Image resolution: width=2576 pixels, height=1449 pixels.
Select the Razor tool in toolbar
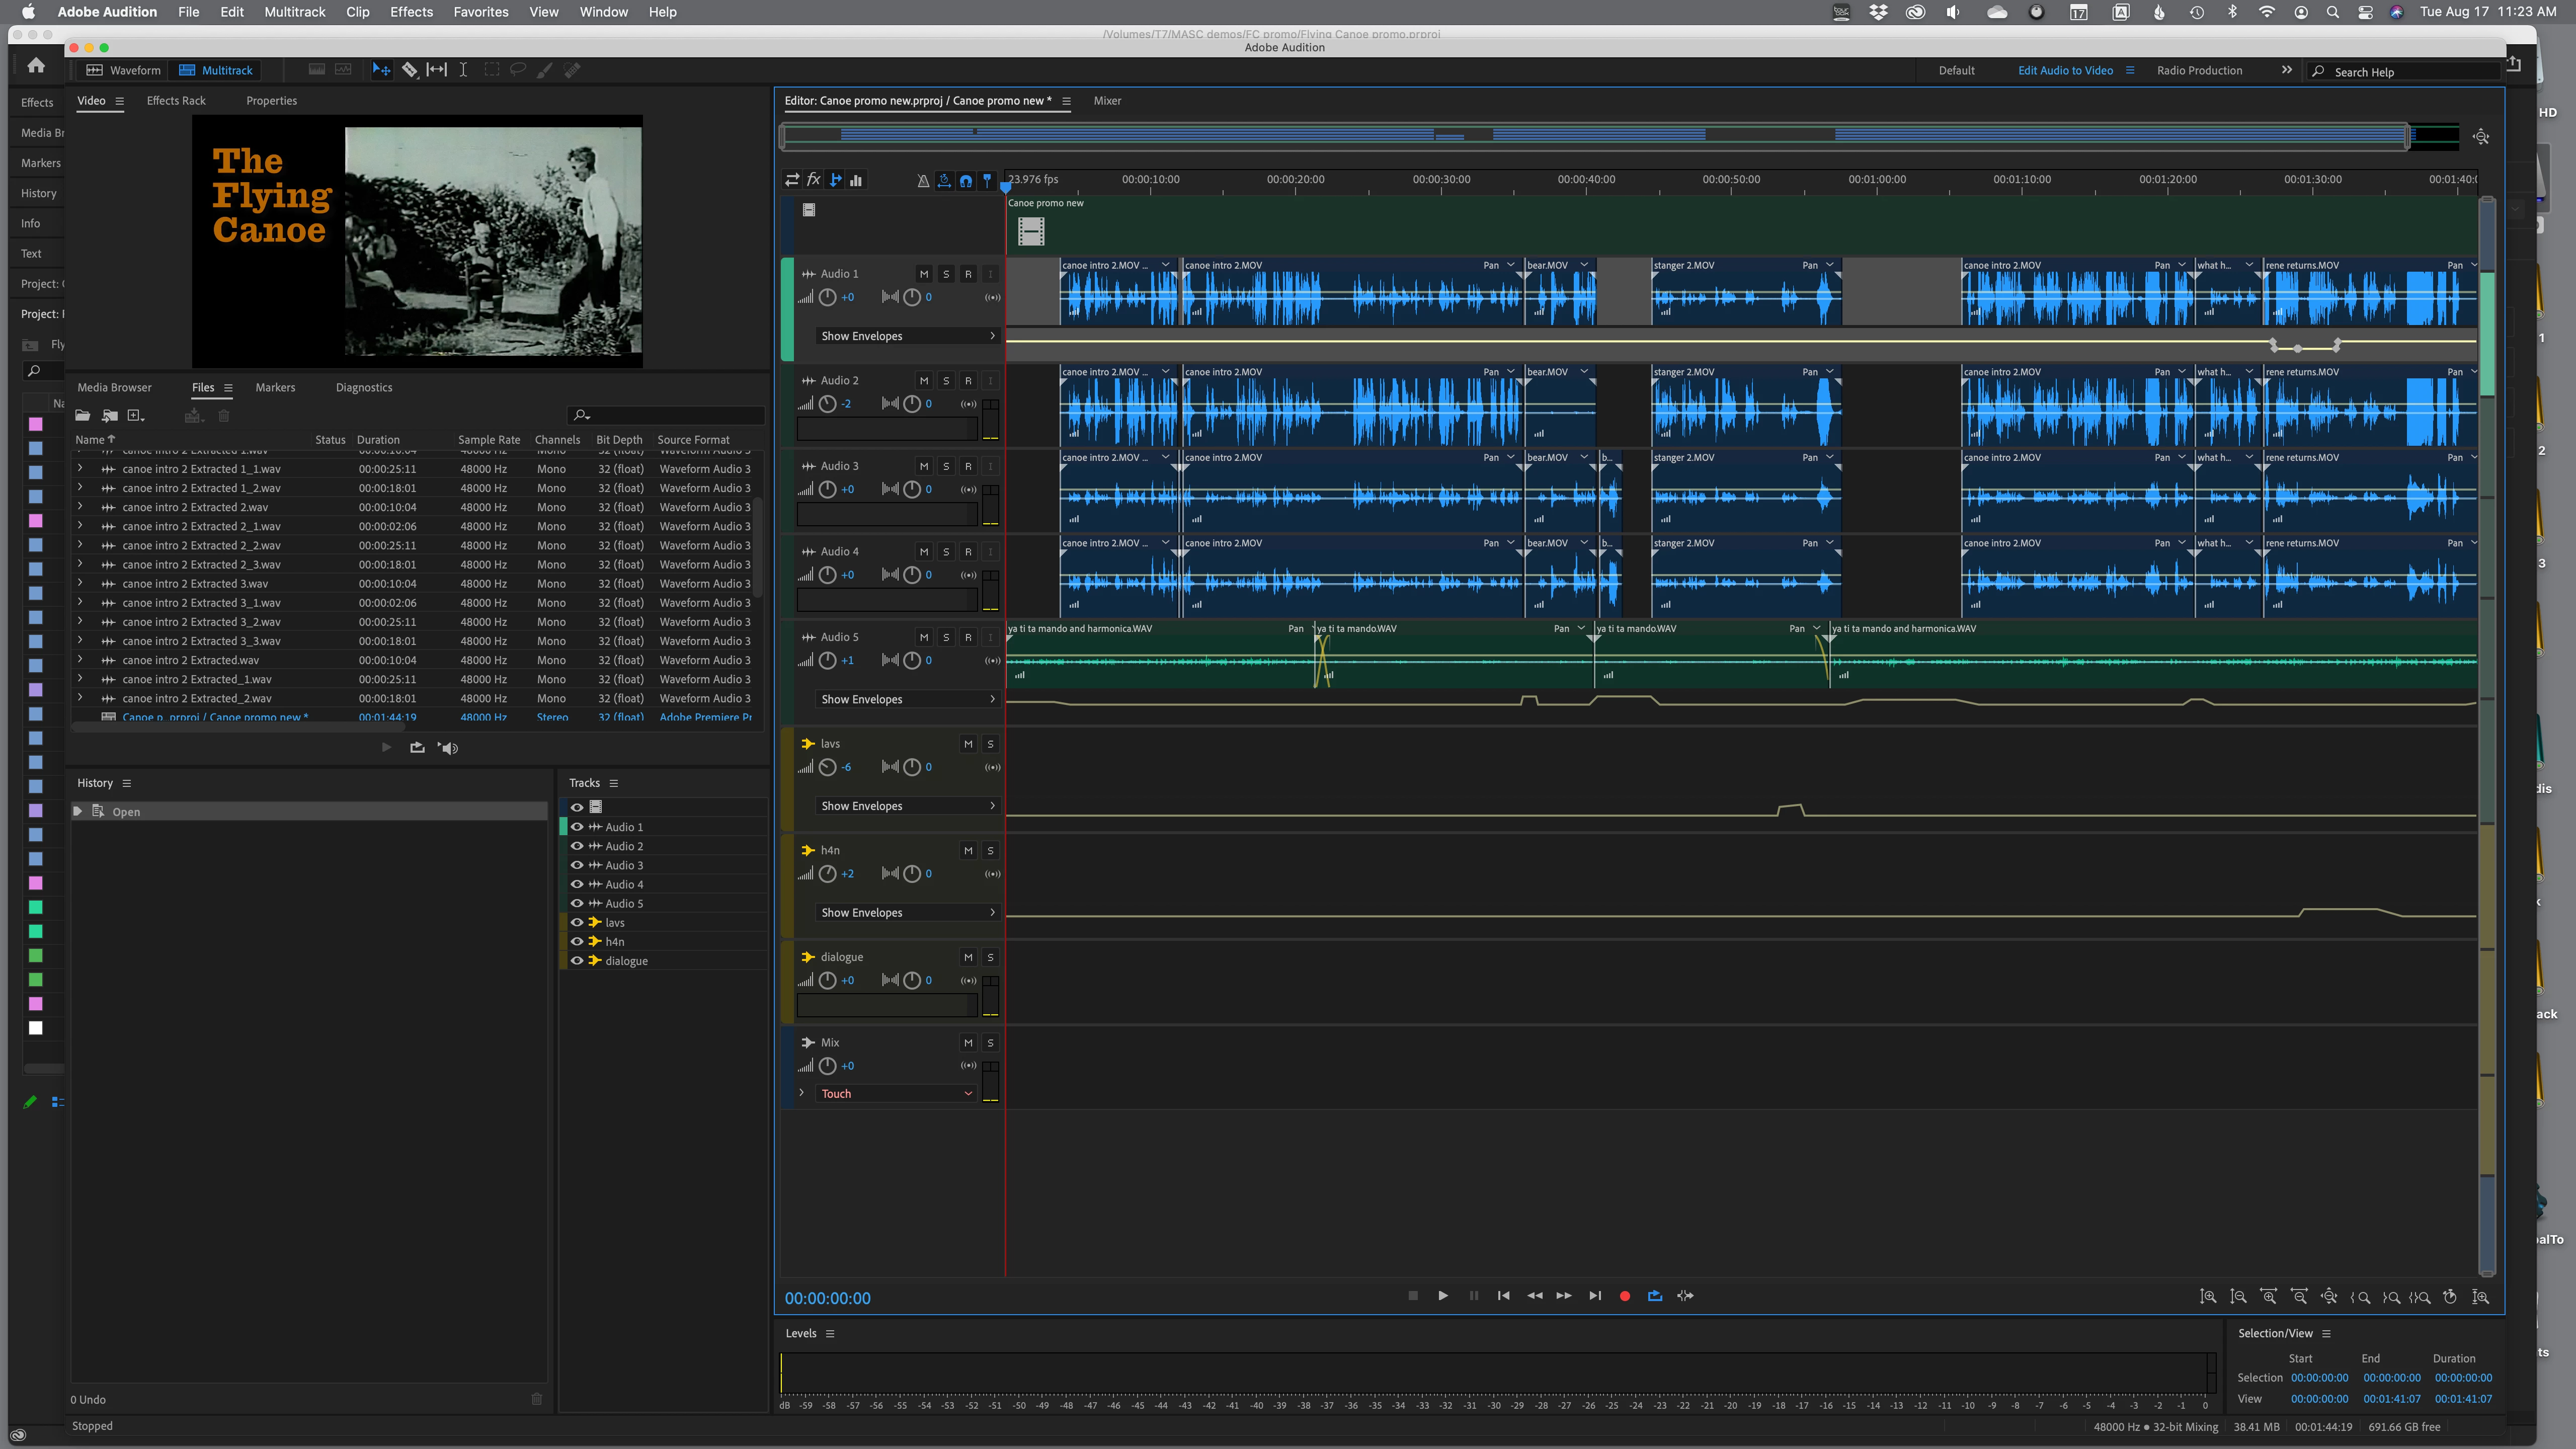409,70
